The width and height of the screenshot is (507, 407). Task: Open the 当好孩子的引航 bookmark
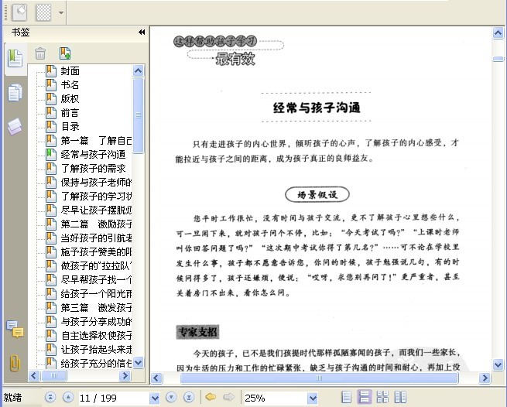(x=96, y=238)
